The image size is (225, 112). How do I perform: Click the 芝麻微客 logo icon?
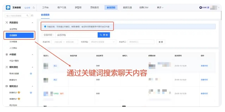[8, 7]
